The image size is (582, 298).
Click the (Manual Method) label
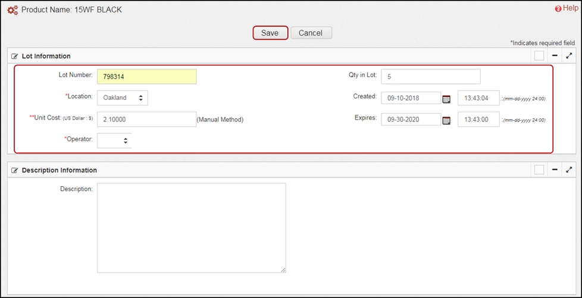[x=220, y=120]
